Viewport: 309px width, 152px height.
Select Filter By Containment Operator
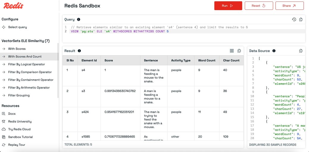31,80
